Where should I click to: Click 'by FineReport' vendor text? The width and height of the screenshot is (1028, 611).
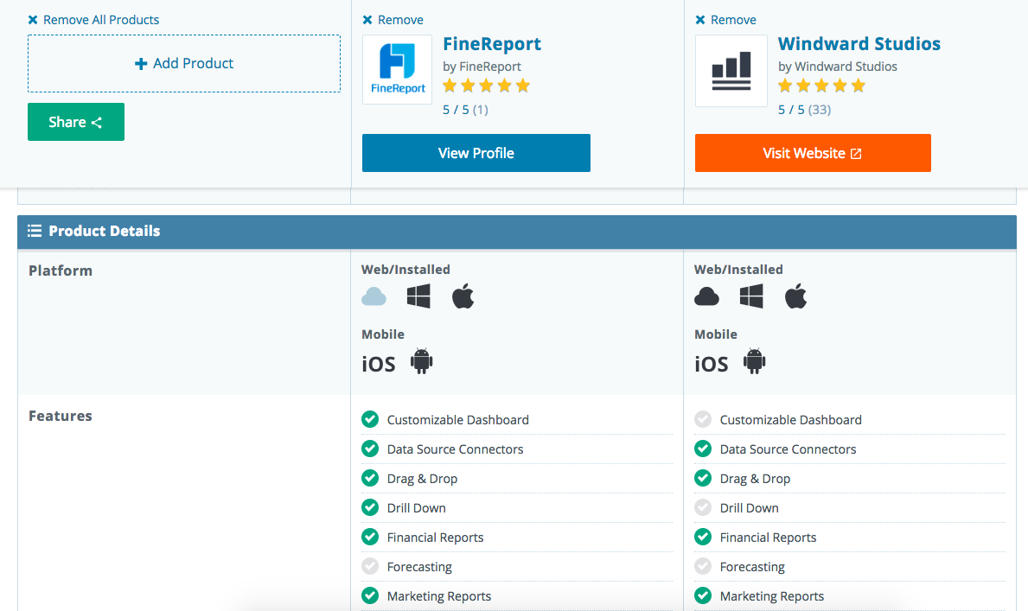pos(482,67)
